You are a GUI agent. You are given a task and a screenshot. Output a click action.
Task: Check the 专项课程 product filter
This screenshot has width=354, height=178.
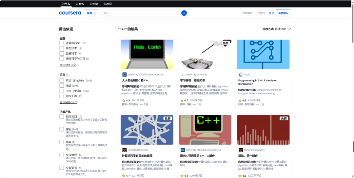[x=62, y=155]
